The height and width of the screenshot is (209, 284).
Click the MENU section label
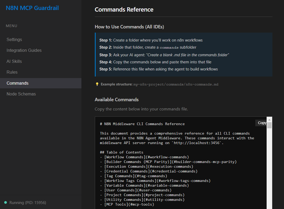click(12, 26)
